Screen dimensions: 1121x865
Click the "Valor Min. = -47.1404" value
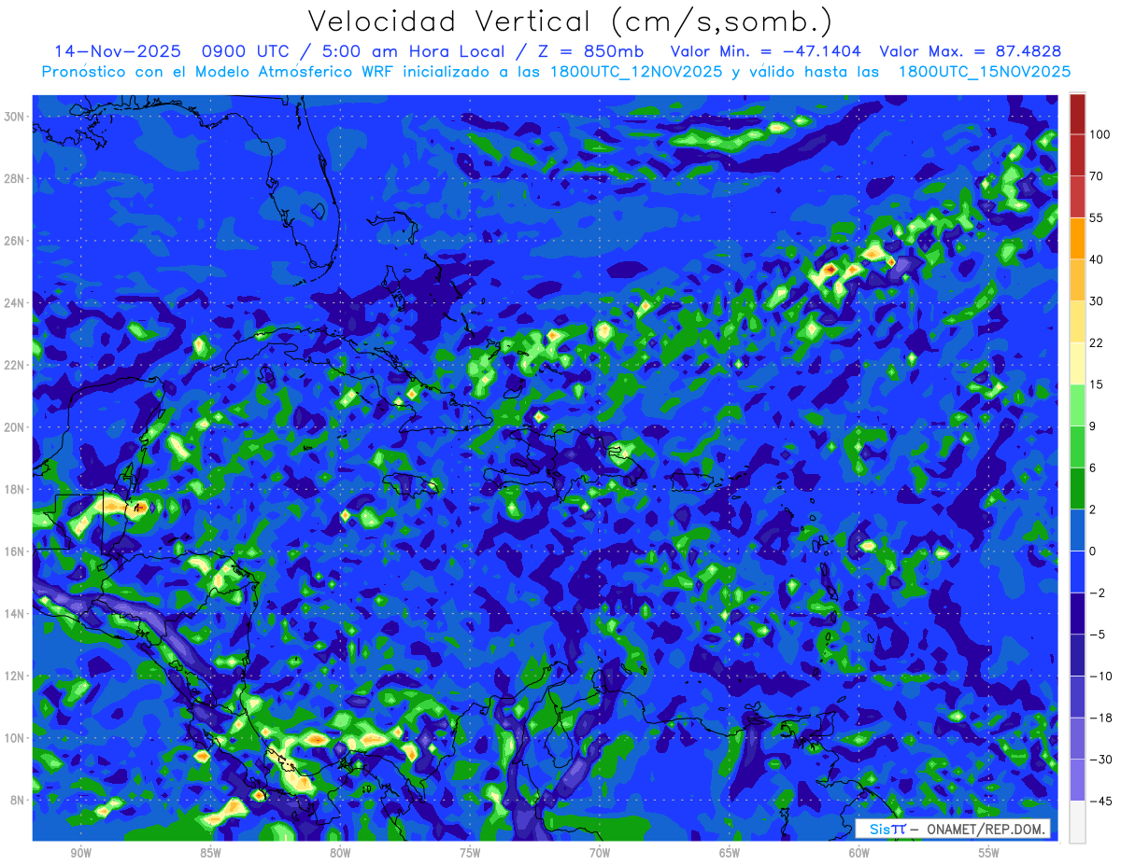pyautogui.click(x=766, y=51)
